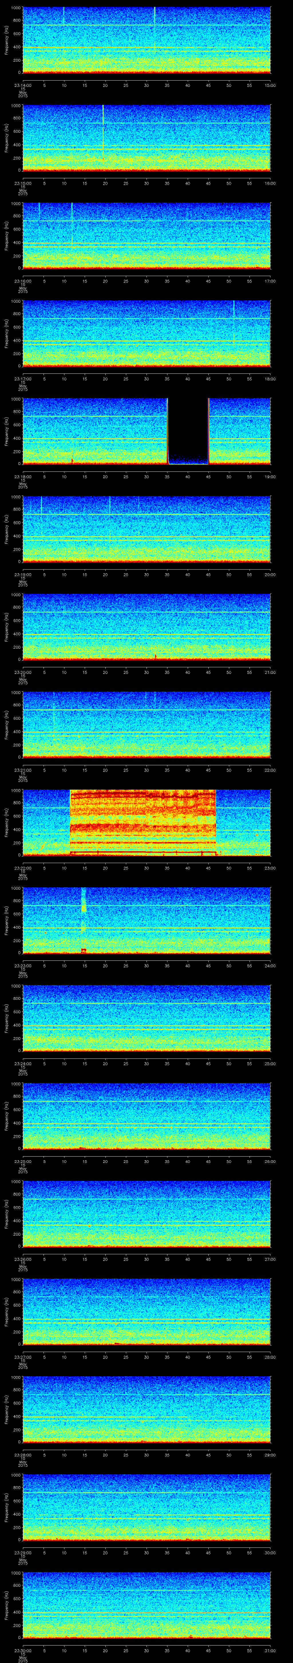Click the 19:00 end time label
The width and height of the screenshot is (293, 1663).
[270, 476]
